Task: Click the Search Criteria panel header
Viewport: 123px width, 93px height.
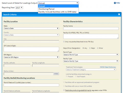Action: click(61, 15)
